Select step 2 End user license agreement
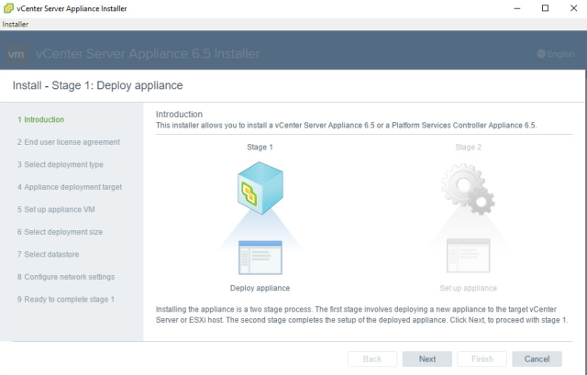The height and width of the screenshot is (375, 587). [69, 142]
